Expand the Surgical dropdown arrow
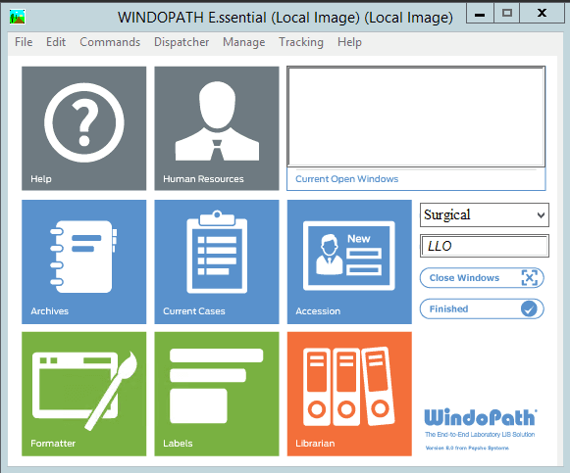Viewport: 570px width, 473px height. click(x=541, y=215)
